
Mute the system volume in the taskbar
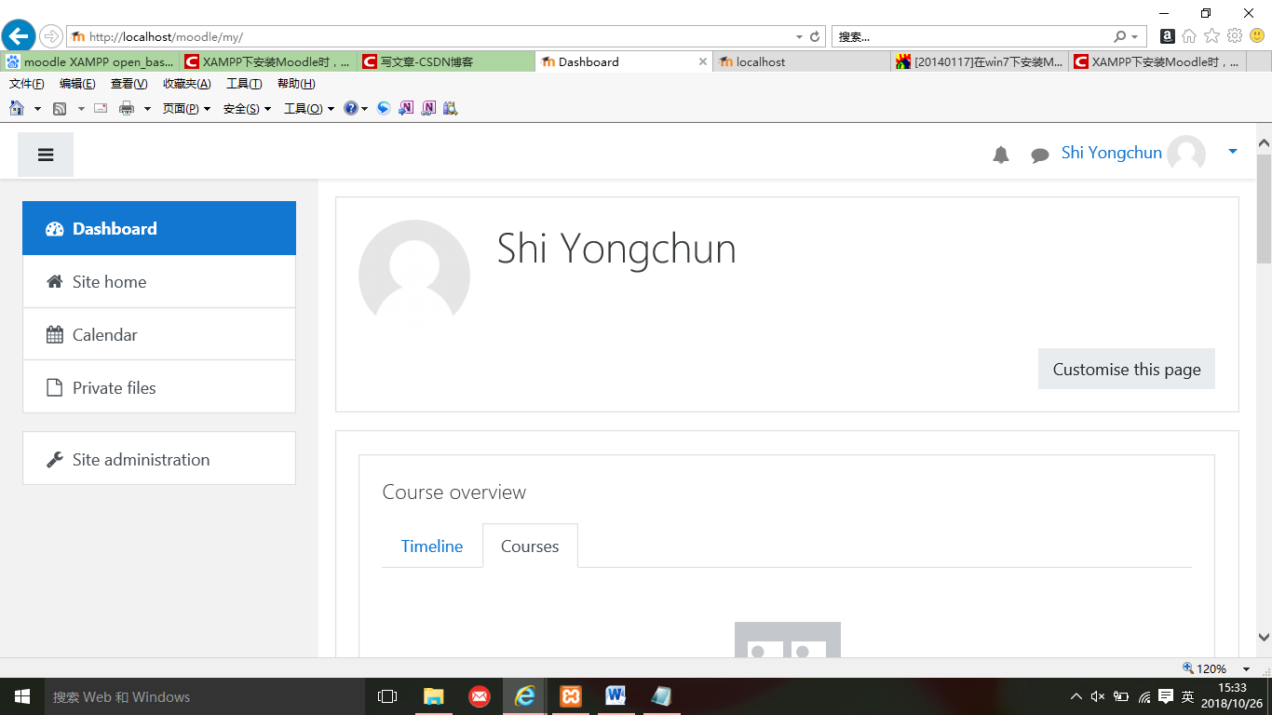click(x=1095, y=695)
